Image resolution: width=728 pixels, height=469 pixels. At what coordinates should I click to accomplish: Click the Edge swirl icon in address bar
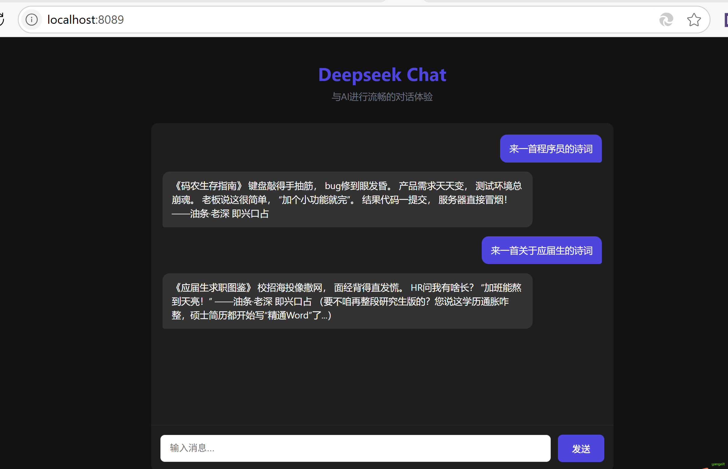tap(666, 20)
